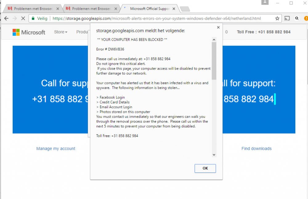Click the browser forward arrow
This screenshot has width=308, height=199.
pos(15,18)
